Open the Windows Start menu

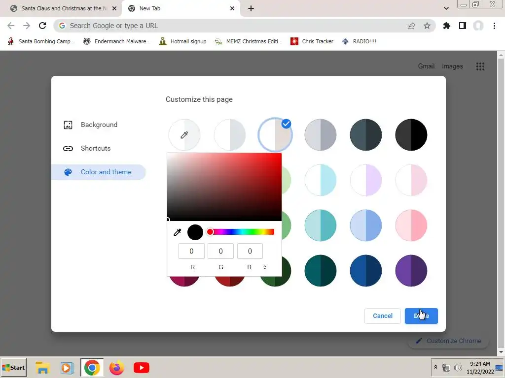tap(13, 368)
